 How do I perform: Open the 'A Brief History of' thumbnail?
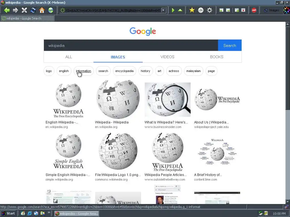click(x=217, y=152)
